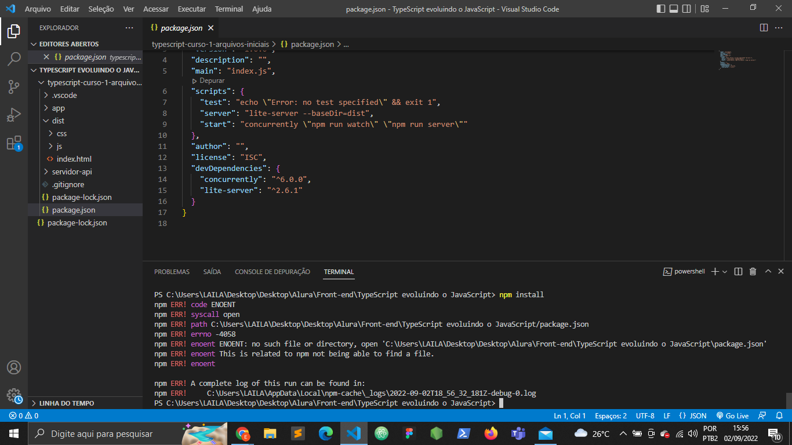Open editor More Actions ellipsis
Screen dimensions: 792x445
(780, 28)
